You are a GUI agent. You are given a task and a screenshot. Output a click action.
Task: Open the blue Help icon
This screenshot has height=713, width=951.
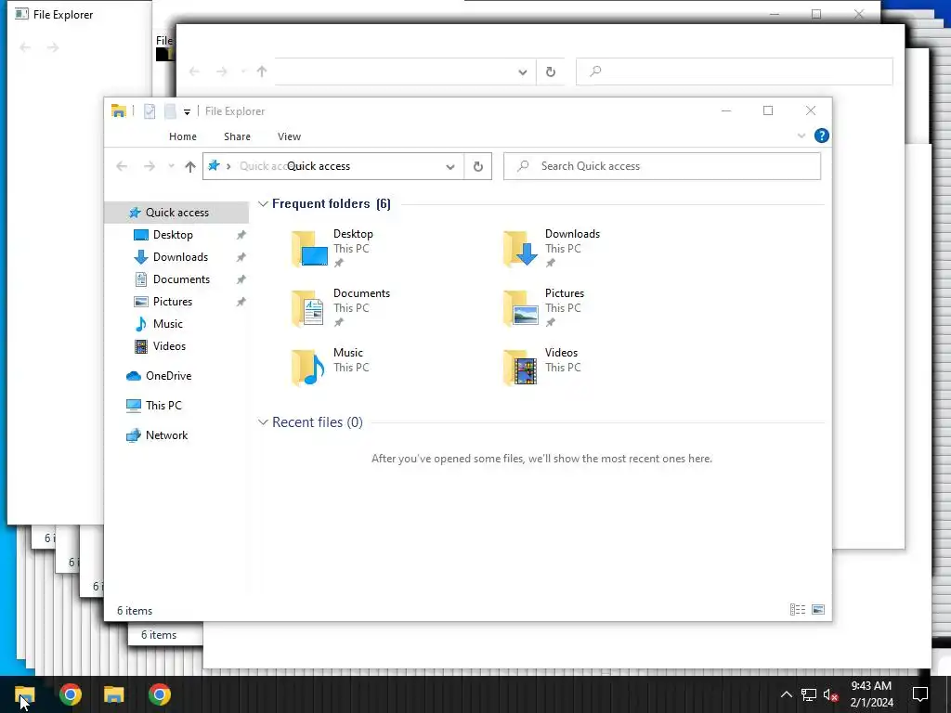tap(821, 136)
